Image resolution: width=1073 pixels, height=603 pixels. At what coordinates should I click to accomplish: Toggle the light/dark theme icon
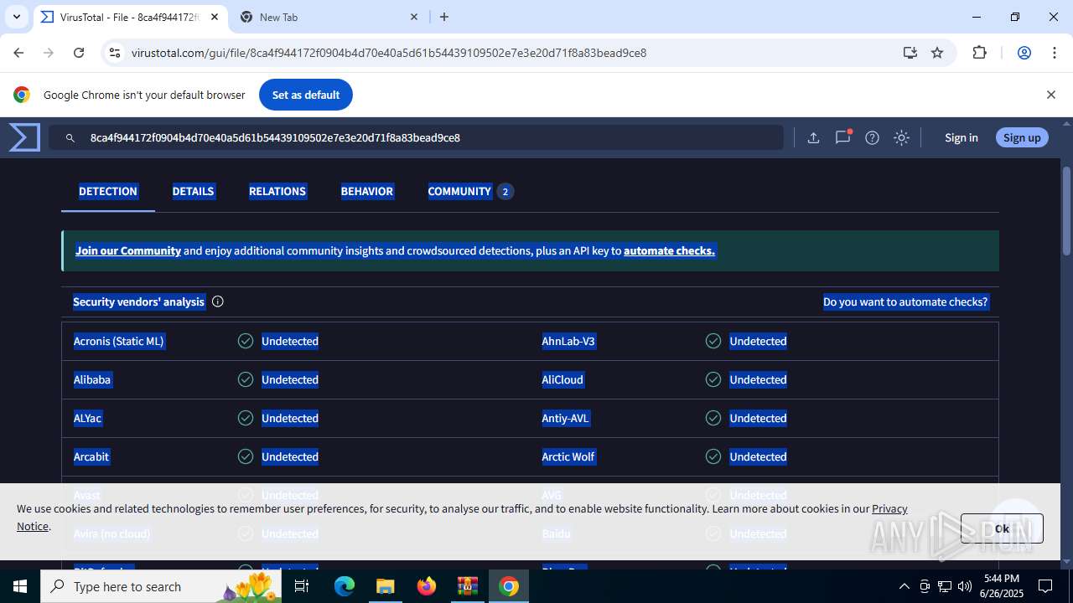(901, 138)
